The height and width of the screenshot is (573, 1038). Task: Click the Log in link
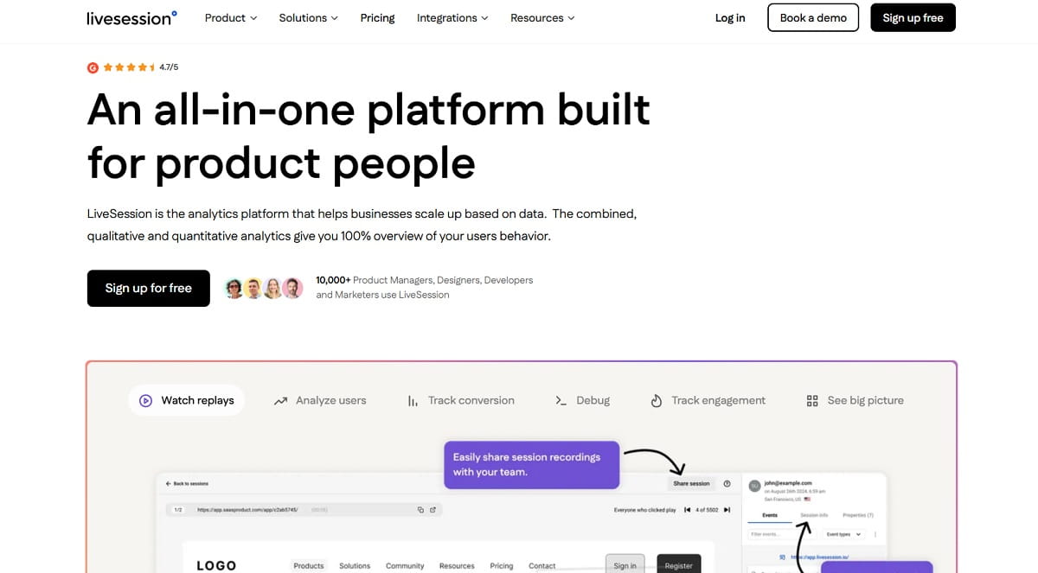pyautogui.click(x=730, y=18)
